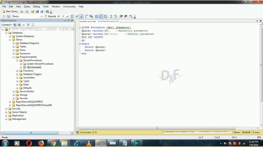
Task: Select dbo.Example1 stored procedure
Action: 34,67
